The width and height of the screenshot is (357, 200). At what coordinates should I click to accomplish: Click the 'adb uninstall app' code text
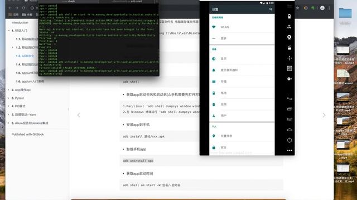click(138, 161)
